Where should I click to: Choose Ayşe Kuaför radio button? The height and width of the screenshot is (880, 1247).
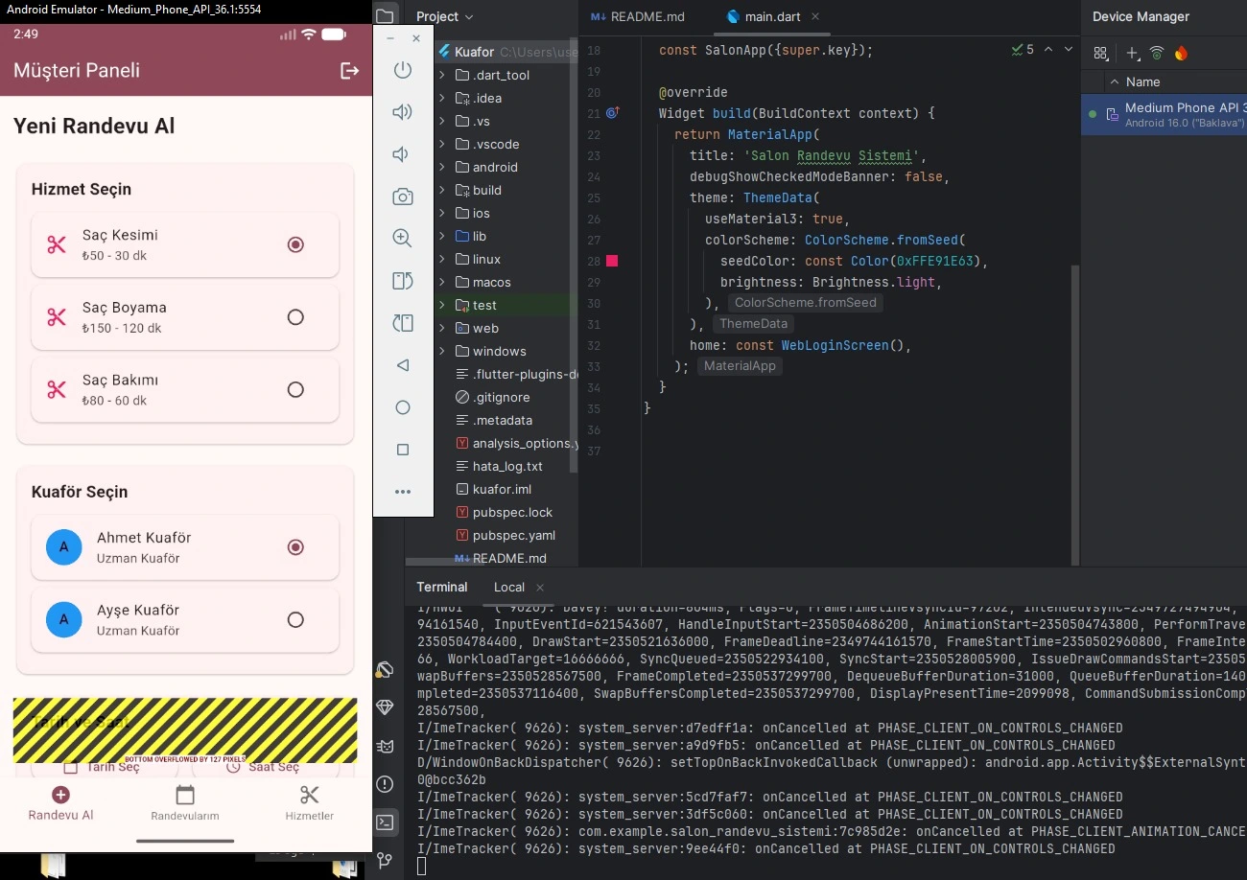pyautogui.click(x=295, y=619)
